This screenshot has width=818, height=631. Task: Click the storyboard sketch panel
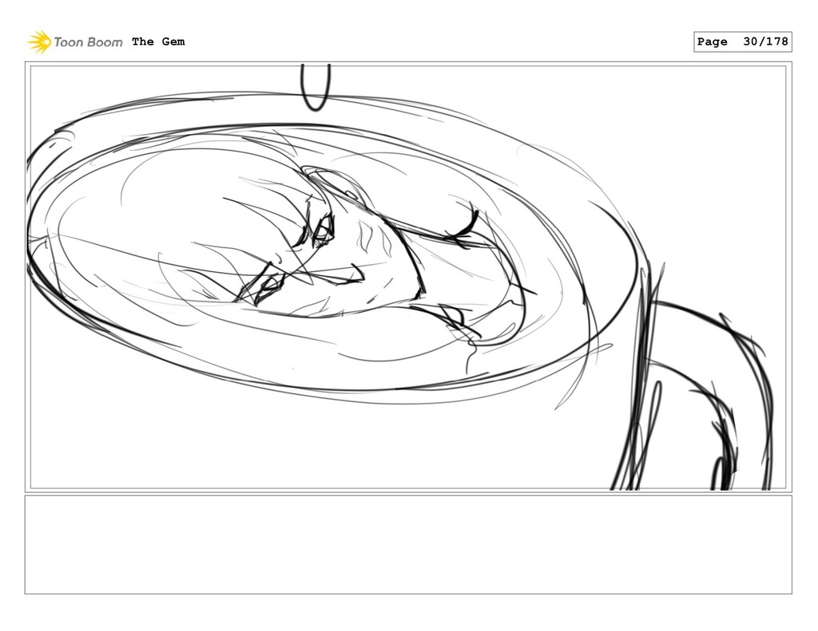click(x=408, y=277)
